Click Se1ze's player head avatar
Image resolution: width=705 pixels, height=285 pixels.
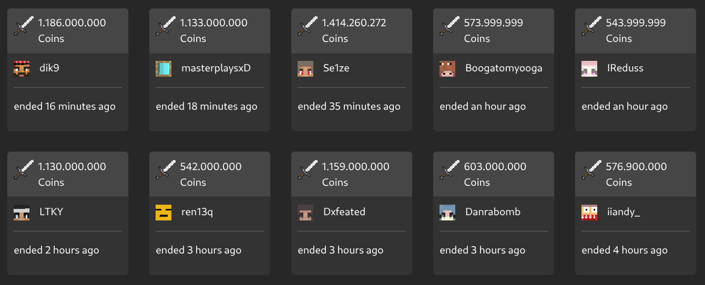pos(305,68)
